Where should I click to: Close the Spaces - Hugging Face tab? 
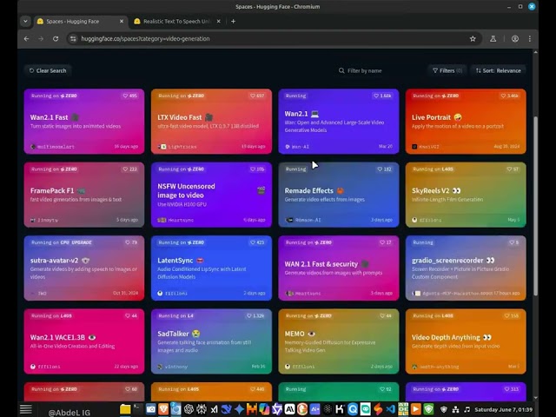pos(122,21)
